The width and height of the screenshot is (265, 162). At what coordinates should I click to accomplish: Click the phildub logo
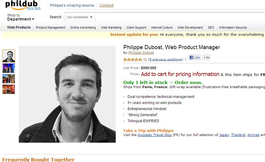(x=21, y=5)
